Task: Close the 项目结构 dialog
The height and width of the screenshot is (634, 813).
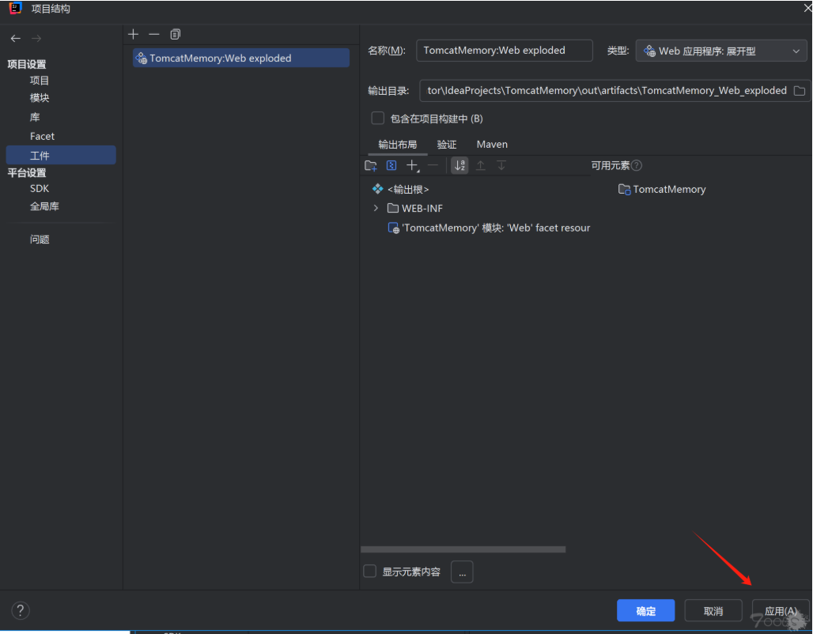Action: [807, 8]
